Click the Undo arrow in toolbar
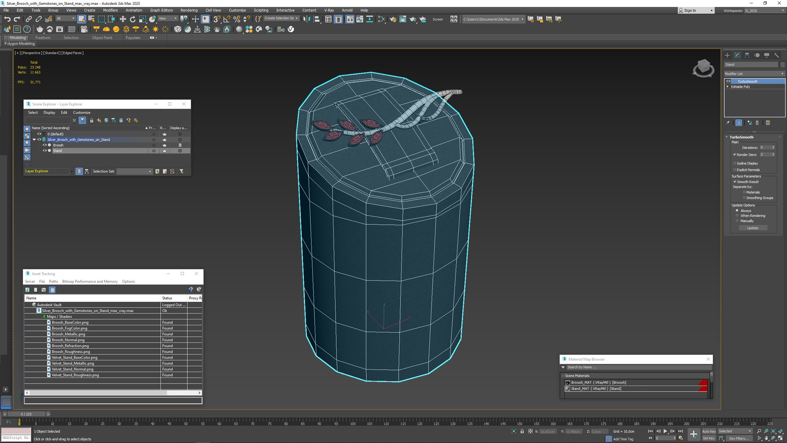The height and width of the screenshot is (443, 787). coord(7,19)
